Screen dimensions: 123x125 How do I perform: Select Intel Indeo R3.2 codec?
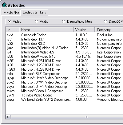click(33, 44)
